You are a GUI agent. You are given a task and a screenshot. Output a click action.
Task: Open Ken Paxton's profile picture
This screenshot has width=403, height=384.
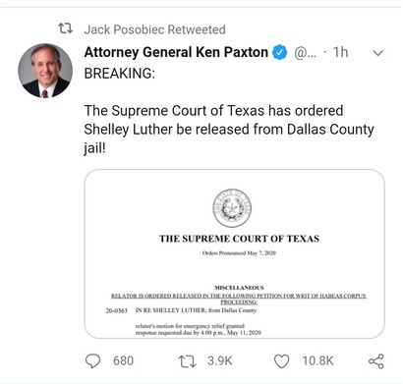[x=45, y=71]
